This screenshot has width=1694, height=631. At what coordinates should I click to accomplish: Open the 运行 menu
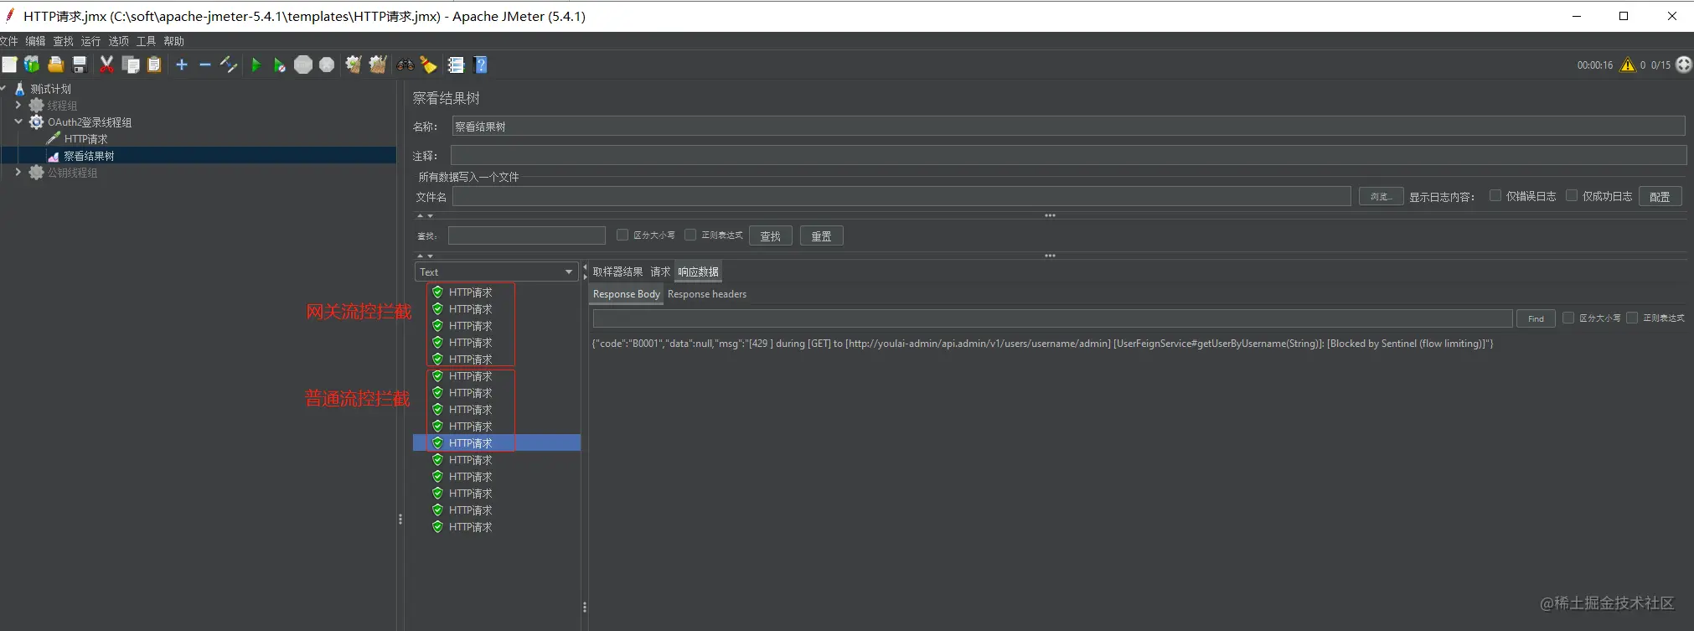[90, 41]
